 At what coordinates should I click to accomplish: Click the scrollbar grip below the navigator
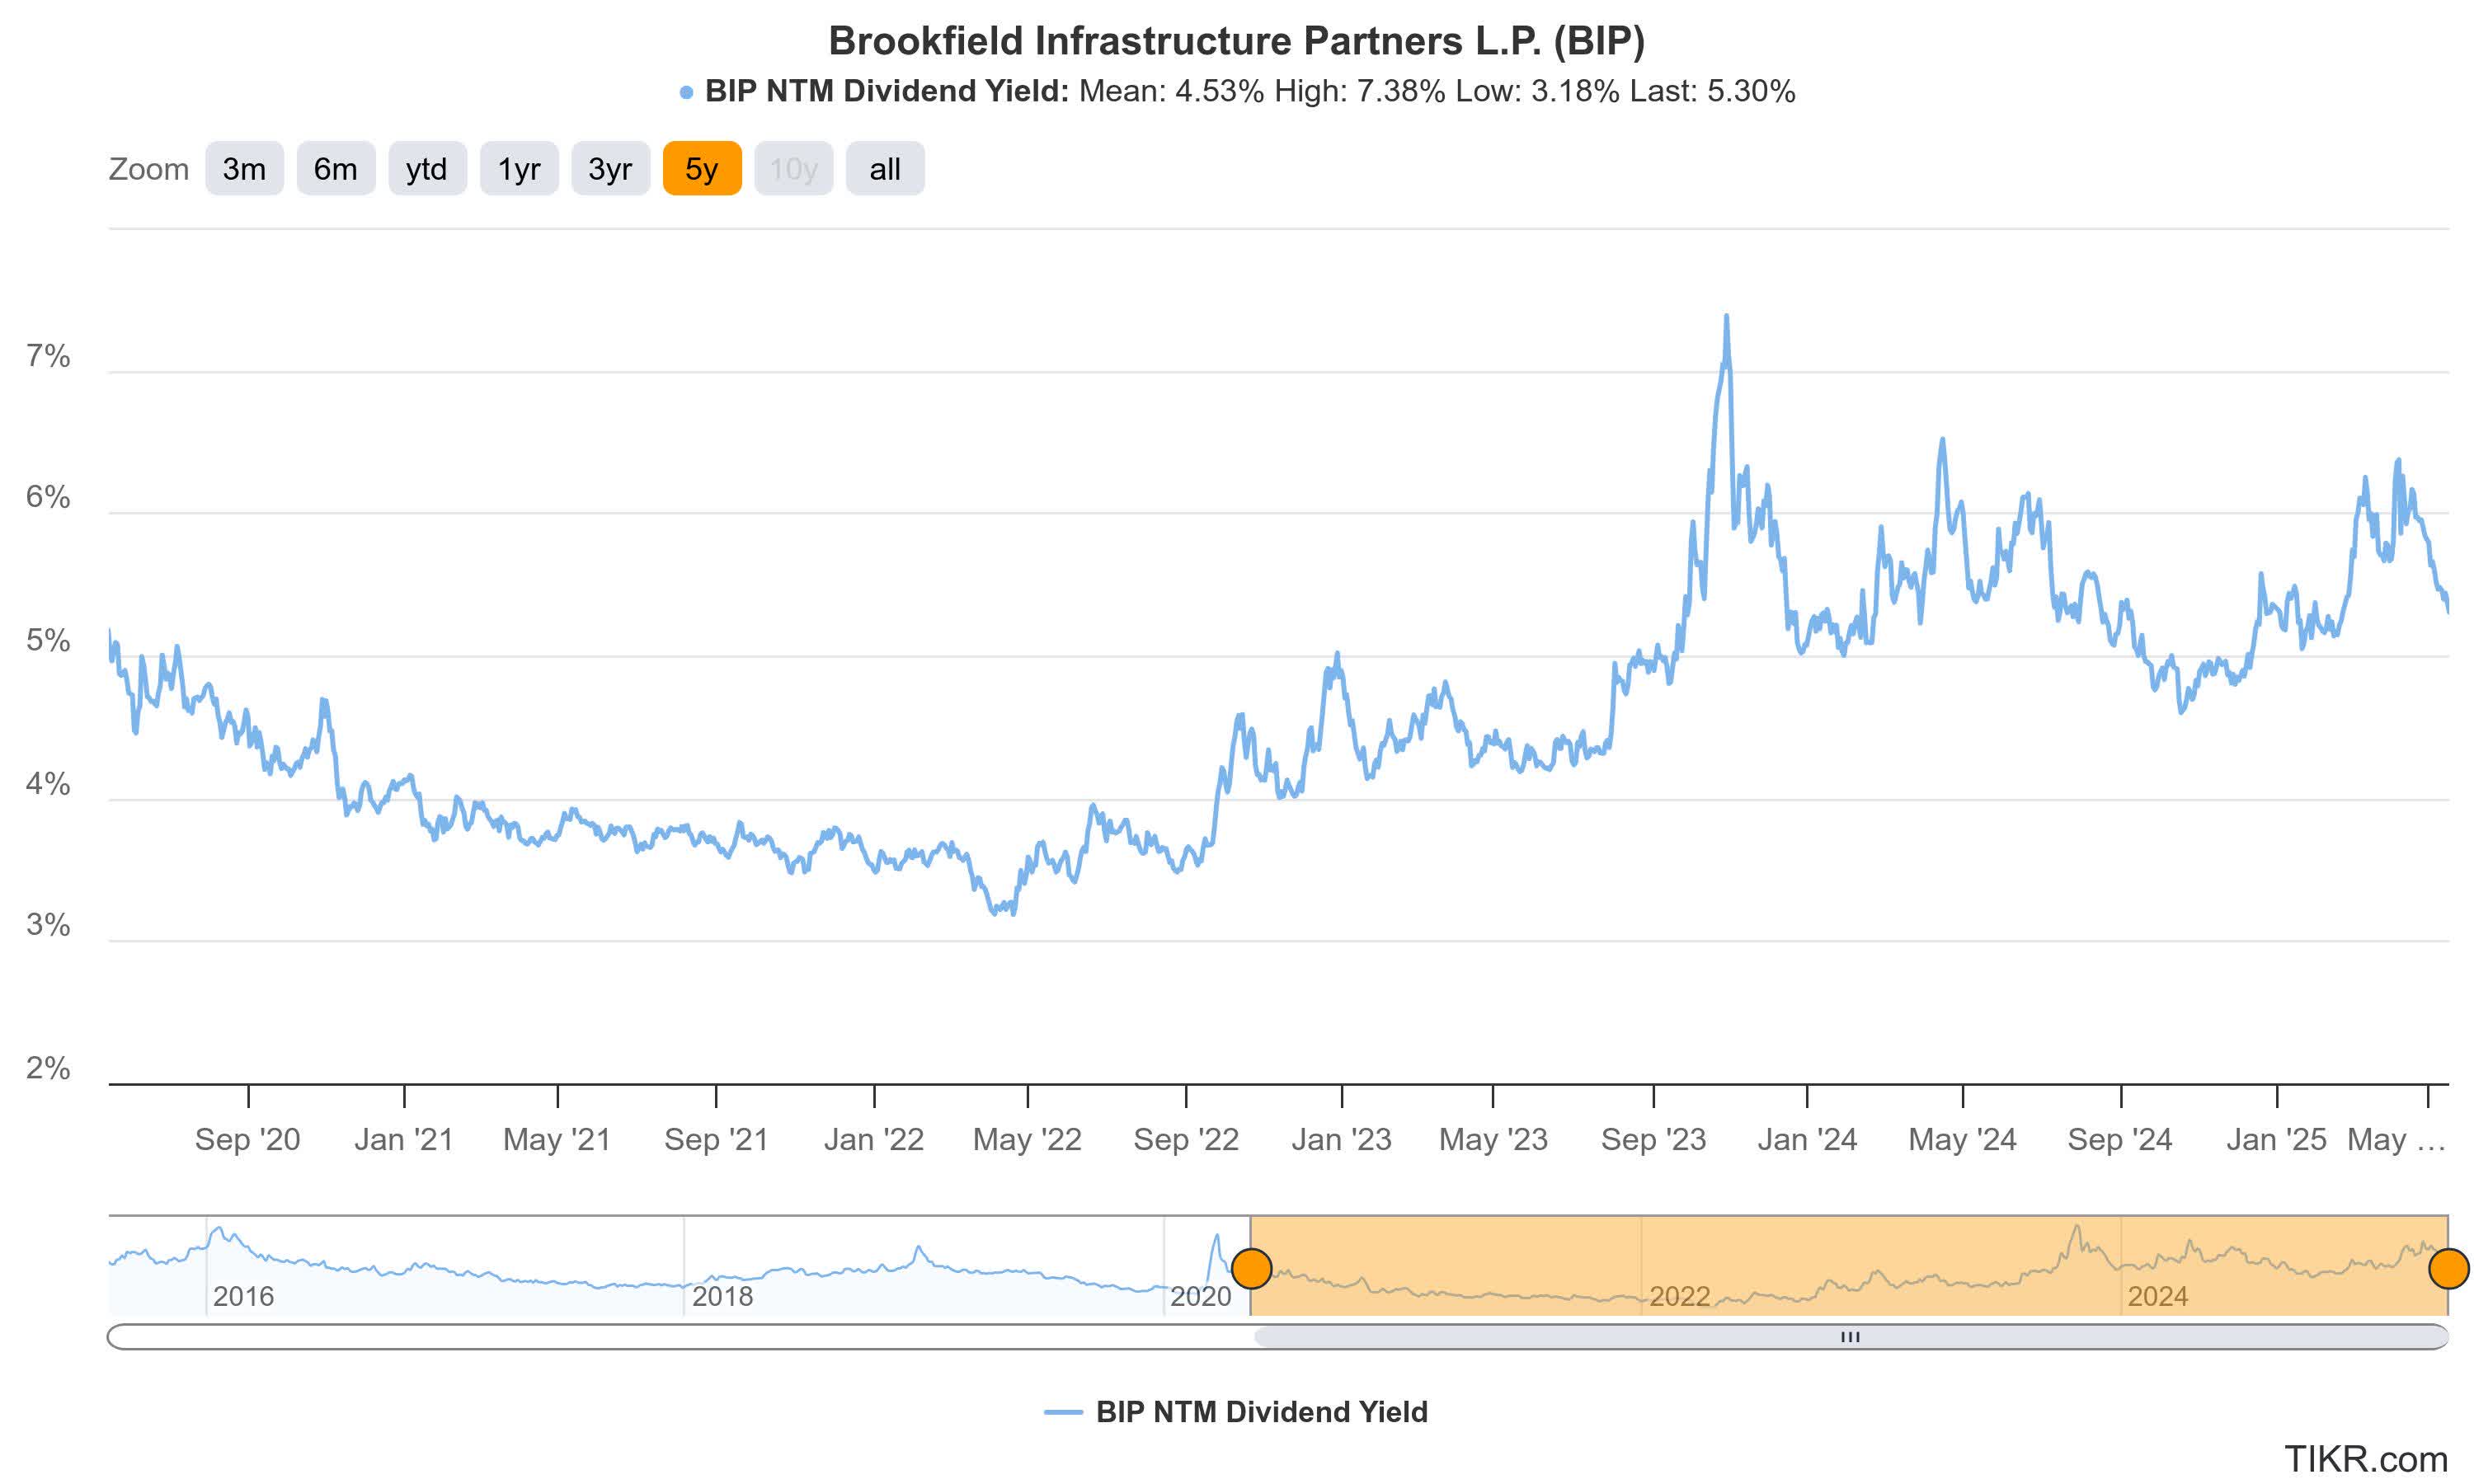(x=1851, y=1336)
